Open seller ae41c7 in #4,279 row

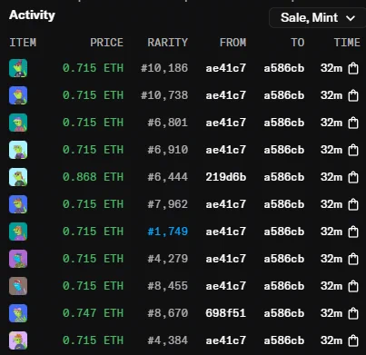pos(226,259)
